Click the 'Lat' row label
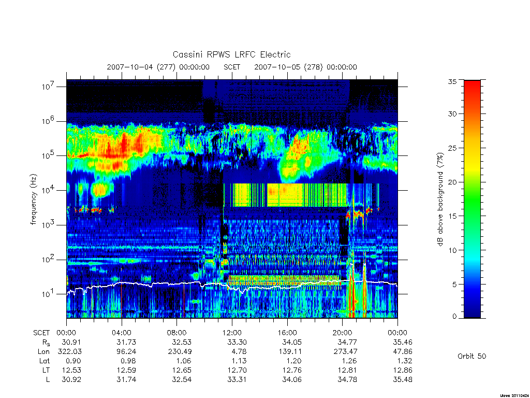The height and width of the screenshot is (398, 530). (x=45, y=361)
